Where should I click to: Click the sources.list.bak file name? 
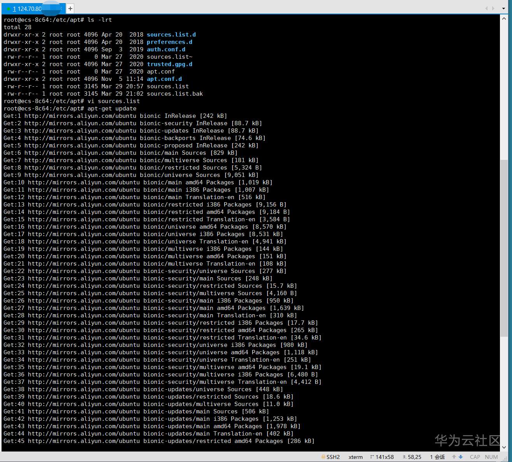click(x=175, y=94)
